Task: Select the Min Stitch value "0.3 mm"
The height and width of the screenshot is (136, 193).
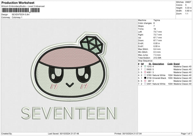Action: tap(157, 52)
